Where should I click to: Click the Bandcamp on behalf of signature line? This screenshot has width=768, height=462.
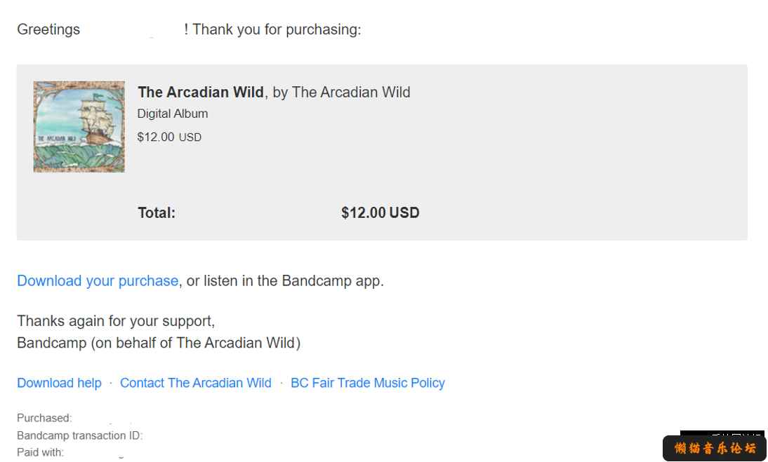(159, 343)
